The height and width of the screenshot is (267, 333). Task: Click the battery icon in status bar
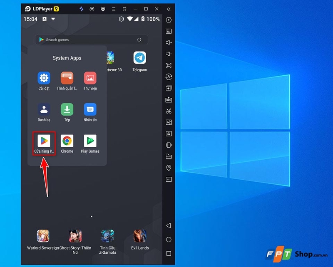point(143,19)
